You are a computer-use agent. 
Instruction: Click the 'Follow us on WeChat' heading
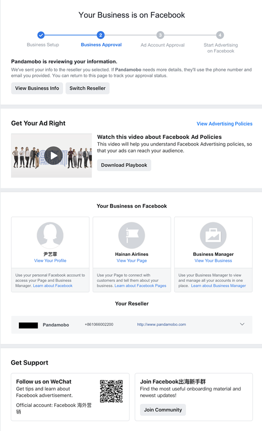click(44, 381)
